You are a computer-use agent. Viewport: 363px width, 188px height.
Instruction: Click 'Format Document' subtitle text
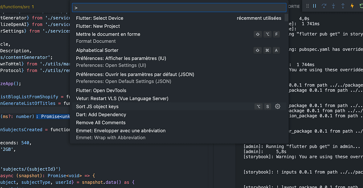tap(96, 41)
